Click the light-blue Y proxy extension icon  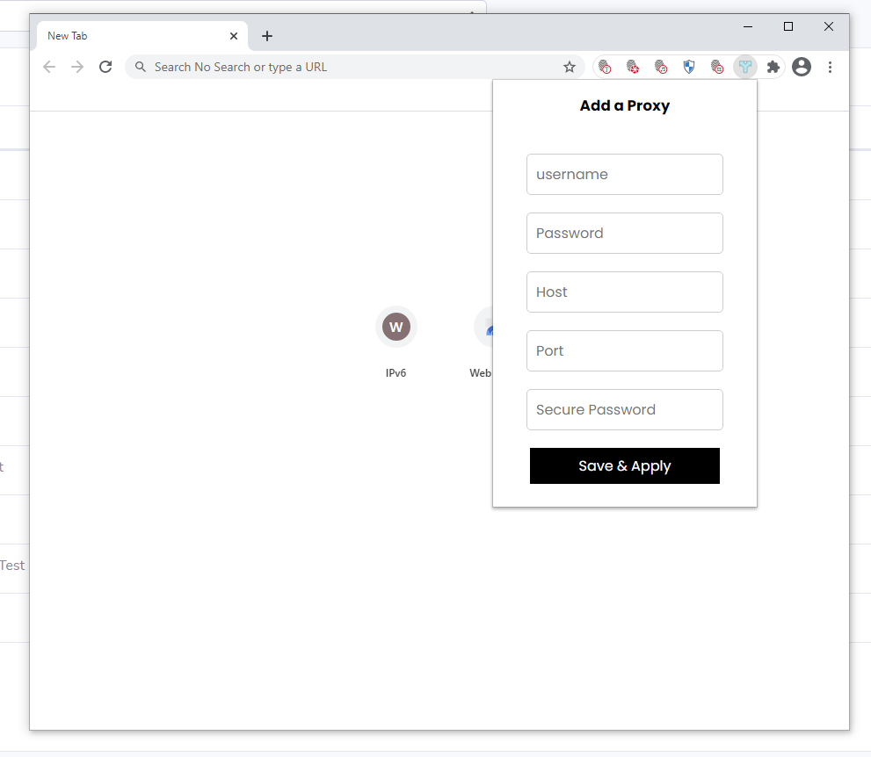pos(745,67)
